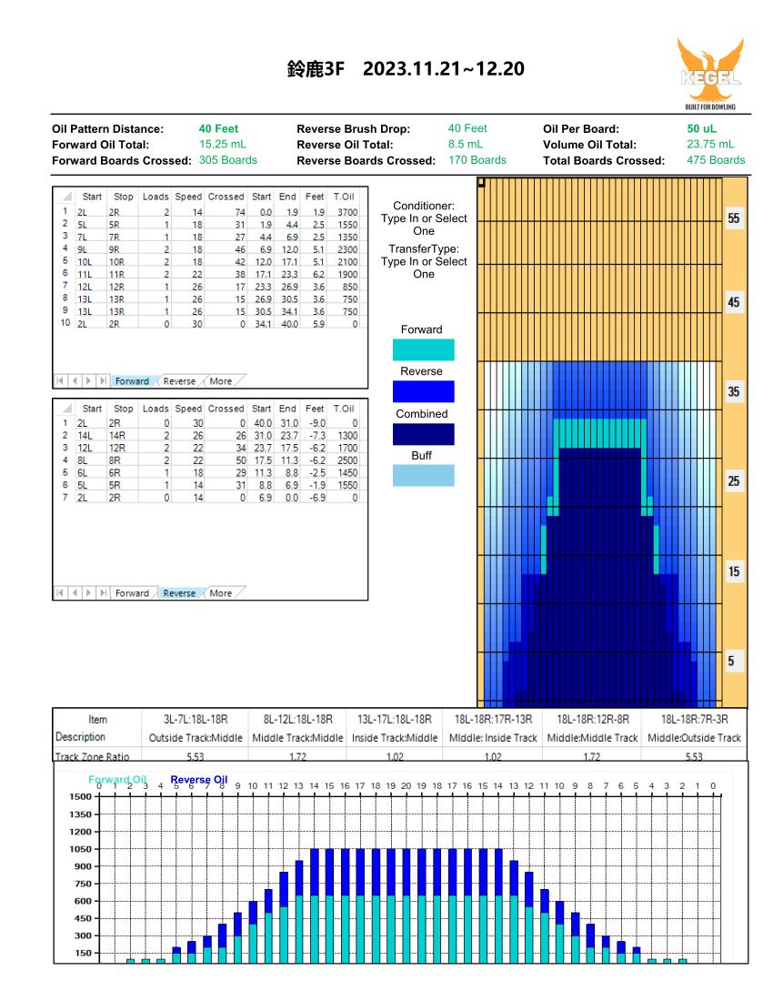Pick the cyan Forward color swatch
773x1001 pixels.
(424, 349)
